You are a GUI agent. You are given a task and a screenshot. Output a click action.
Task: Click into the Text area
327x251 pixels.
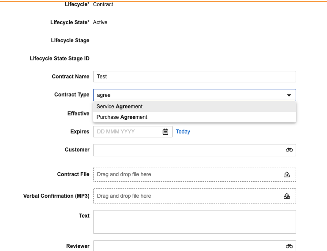(195, 222)
